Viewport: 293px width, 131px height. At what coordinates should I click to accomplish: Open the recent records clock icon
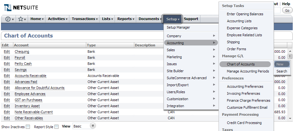9,19
